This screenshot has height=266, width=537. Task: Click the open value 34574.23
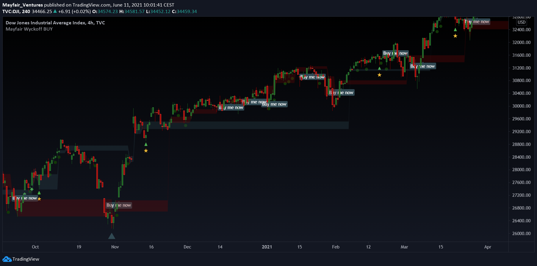coord(108,11)
